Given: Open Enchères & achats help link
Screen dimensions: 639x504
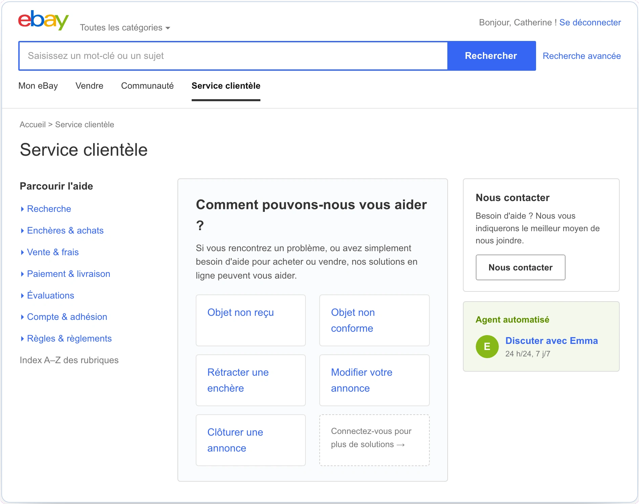Looking at the screenshot, I should click(65, 231).
